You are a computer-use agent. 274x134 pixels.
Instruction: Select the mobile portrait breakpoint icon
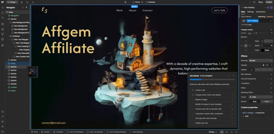pos(237,132)
